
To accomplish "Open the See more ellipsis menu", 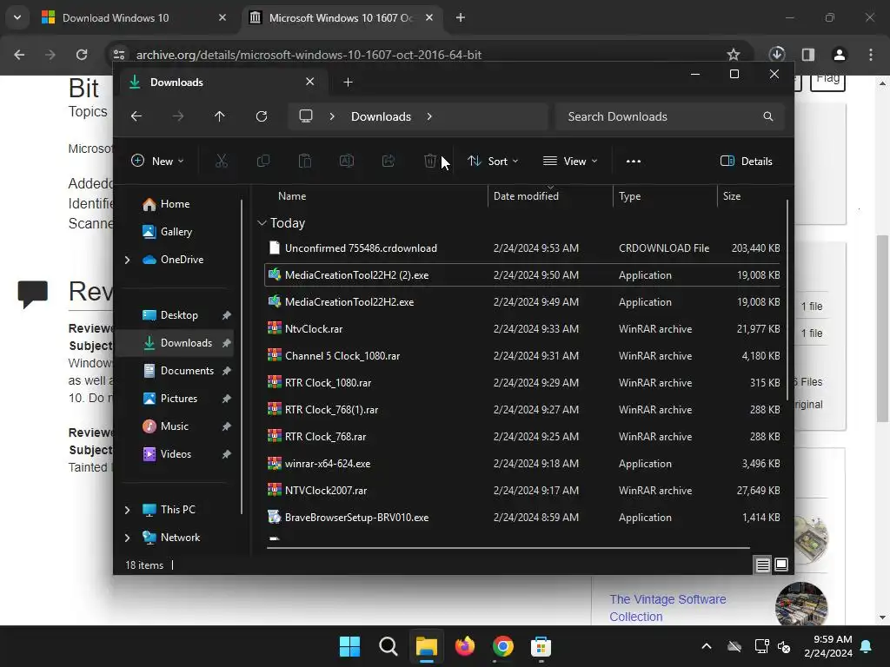I will point(634,161).
